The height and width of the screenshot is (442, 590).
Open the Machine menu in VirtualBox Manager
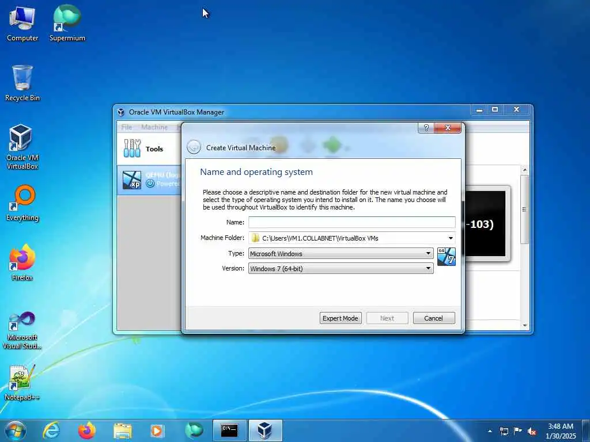154,127
